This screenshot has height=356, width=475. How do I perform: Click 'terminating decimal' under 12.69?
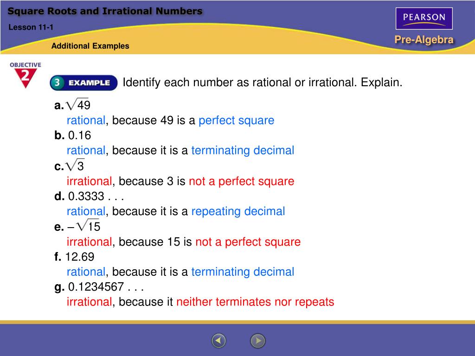tap(243, 272)
